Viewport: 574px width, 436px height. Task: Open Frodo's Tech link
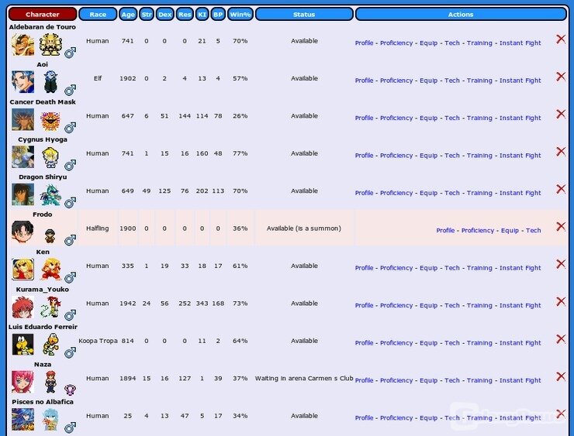[x=534, y=231]
